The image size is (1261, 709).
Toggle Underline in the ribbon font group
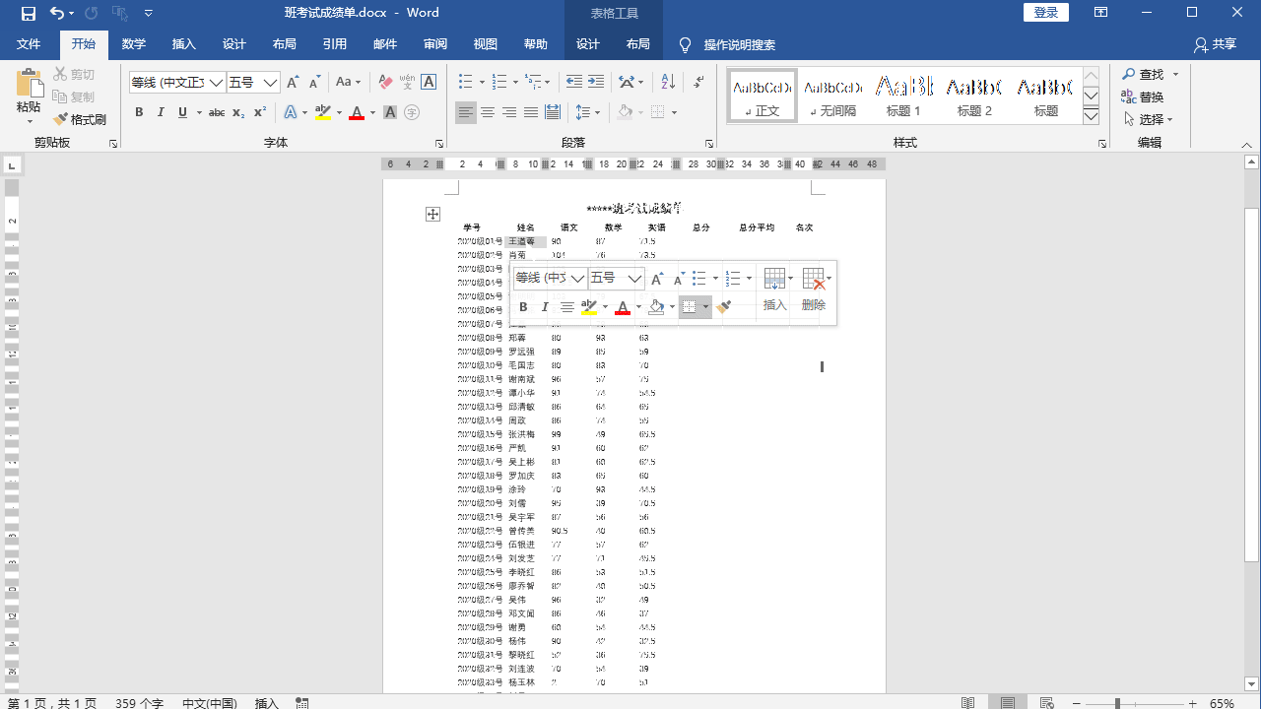pos(182,113)
